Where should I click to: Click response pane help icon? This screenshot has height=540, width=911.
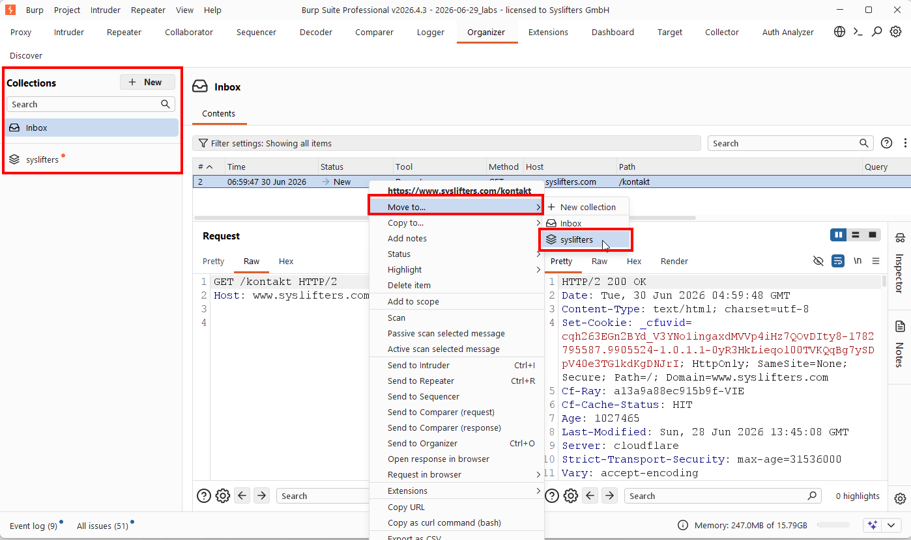pos(552,496)
